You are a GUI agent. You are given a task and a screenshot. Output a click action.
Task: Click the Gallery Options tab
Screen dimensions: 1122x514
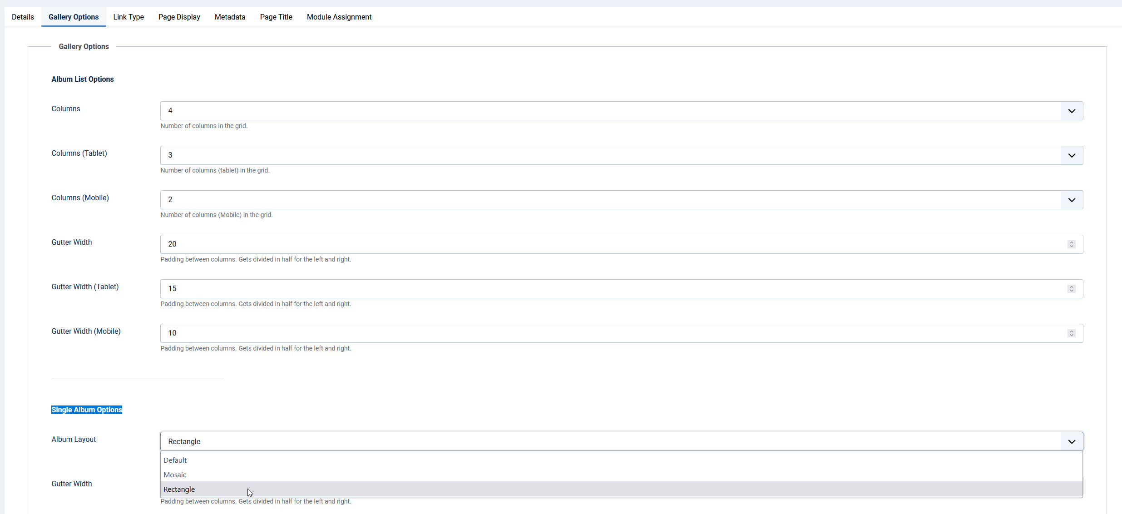tap(74, 17)
